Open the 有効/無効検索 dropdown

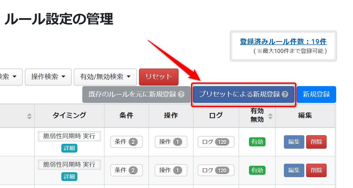[105, 77]
